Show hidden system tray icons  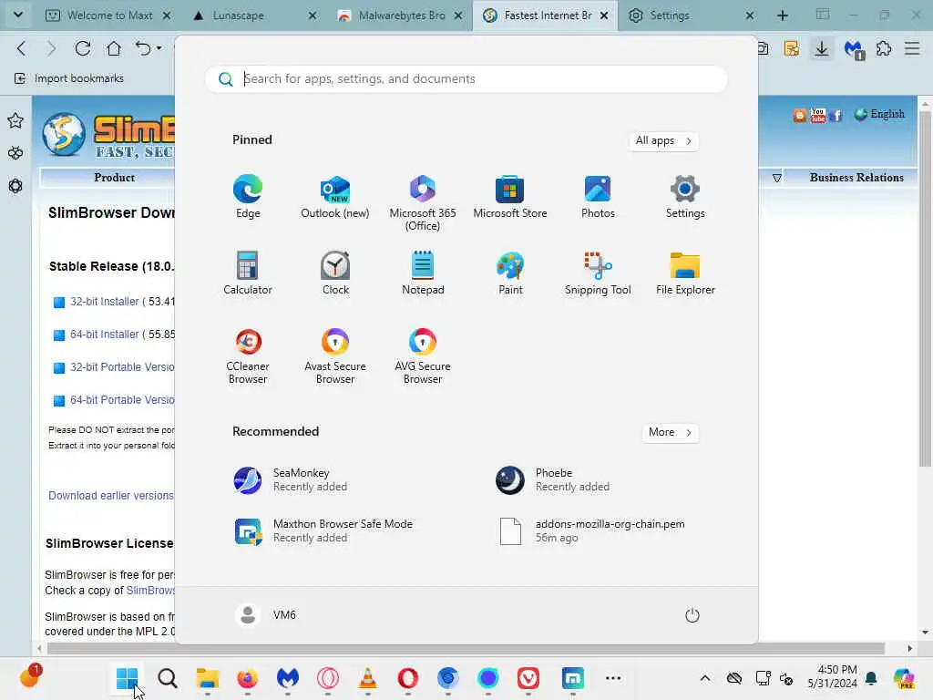pyautogui.click(x=705, y=678)
